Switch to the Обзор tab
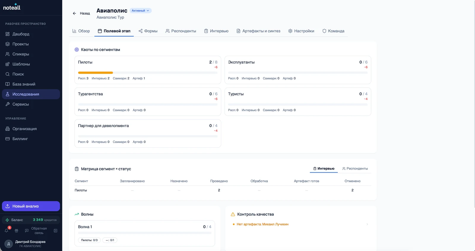Image resolution: width=475 pixels, height=251 pixels. pos(81,31)
